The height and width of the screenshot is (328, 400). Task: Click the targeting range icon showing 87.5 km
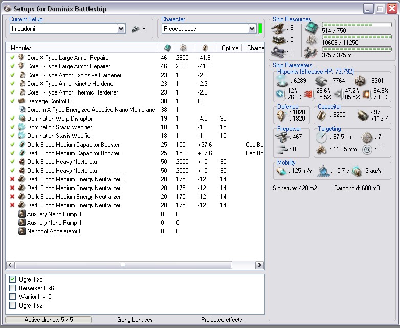[x=321, y=137]
